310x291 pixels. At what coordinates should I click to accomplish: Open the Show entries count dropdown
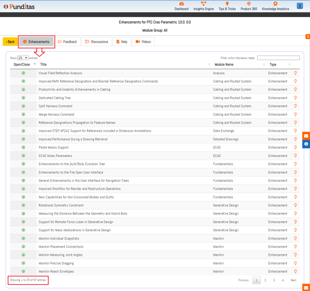[x=23, y=58]
